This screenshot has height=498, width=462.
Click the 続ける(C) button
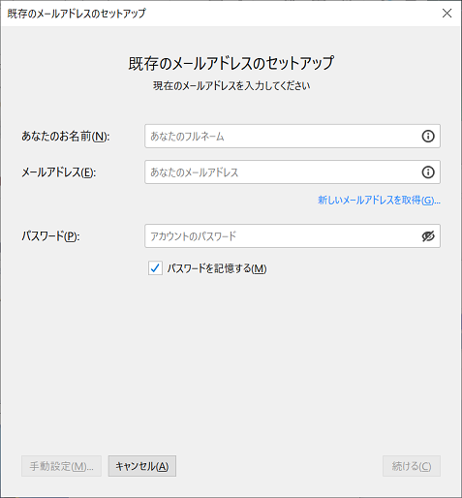[412, 466]
